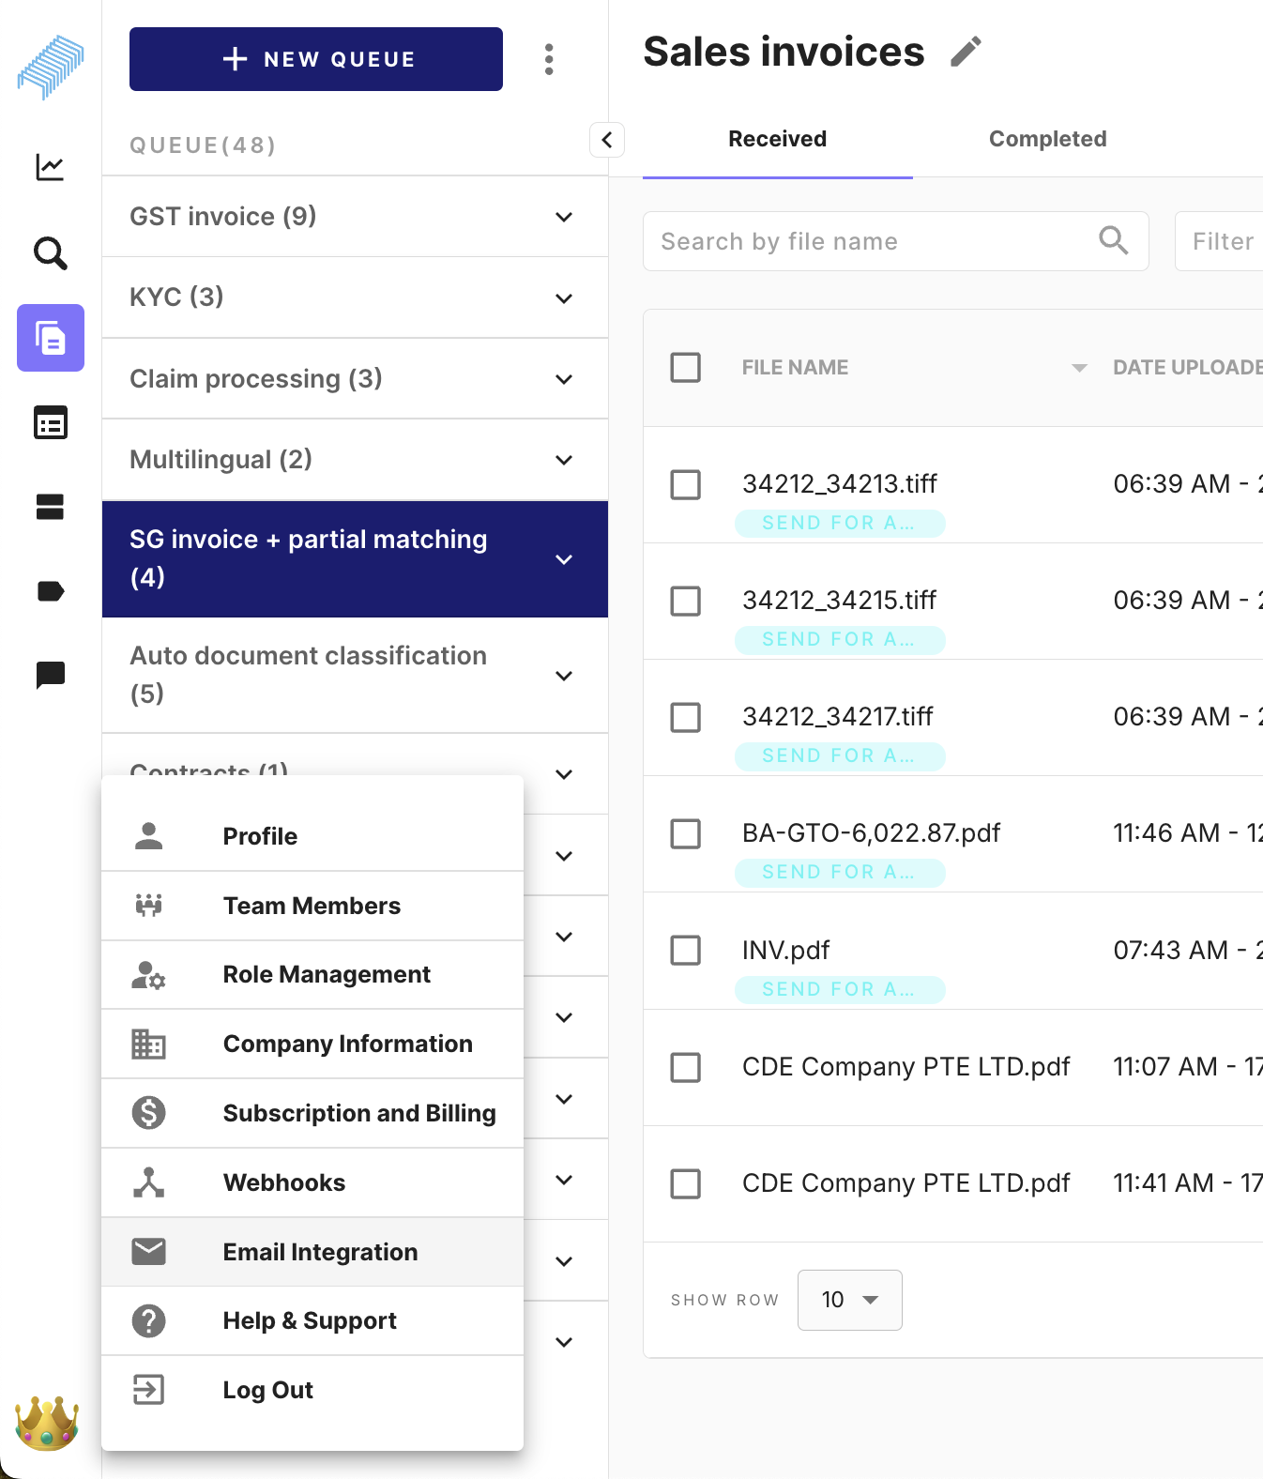
Task: Open the three-dot queue options menu
Action: (549, 59)
